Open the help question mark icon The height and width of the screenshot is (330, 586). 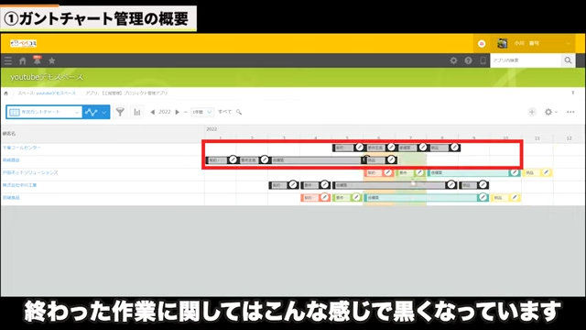(x=468, y=60)
